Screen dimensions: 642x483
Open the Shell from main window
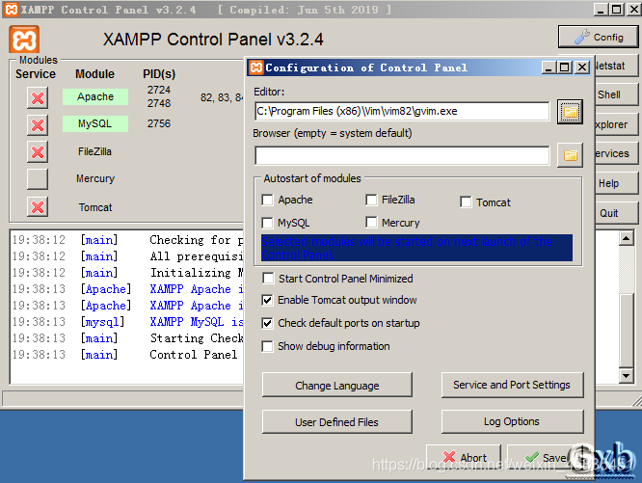pyautogui.click(x=615, y=94)
